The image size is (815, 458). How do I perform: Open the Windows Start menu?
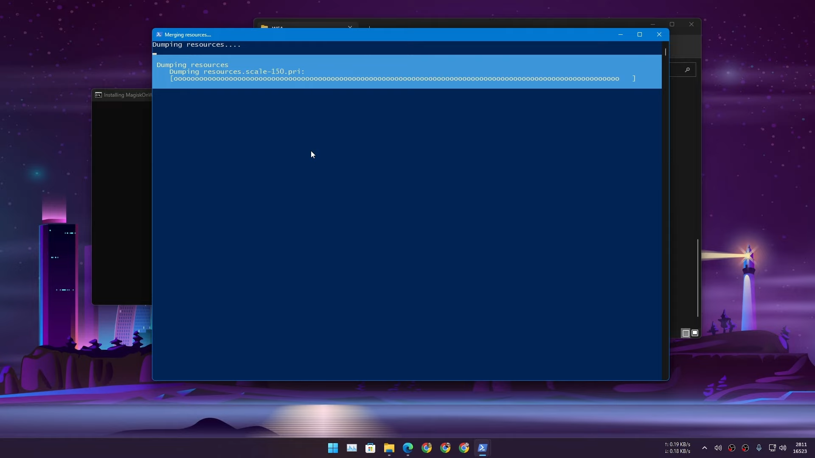(333, 448)
